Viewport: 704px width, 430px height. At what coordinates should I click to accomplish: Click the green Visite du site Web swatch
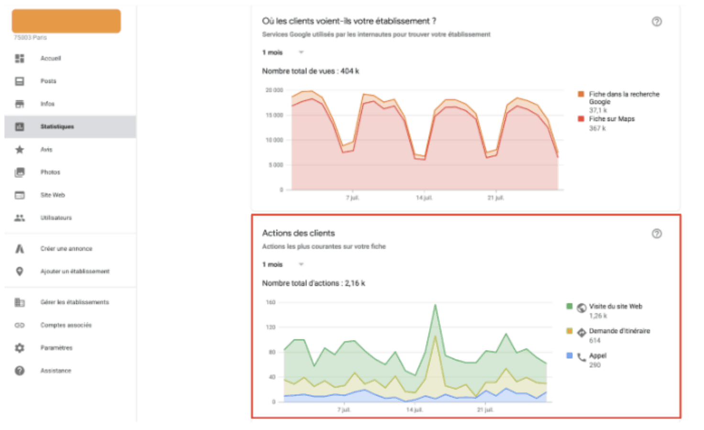[x=569, y=306]
